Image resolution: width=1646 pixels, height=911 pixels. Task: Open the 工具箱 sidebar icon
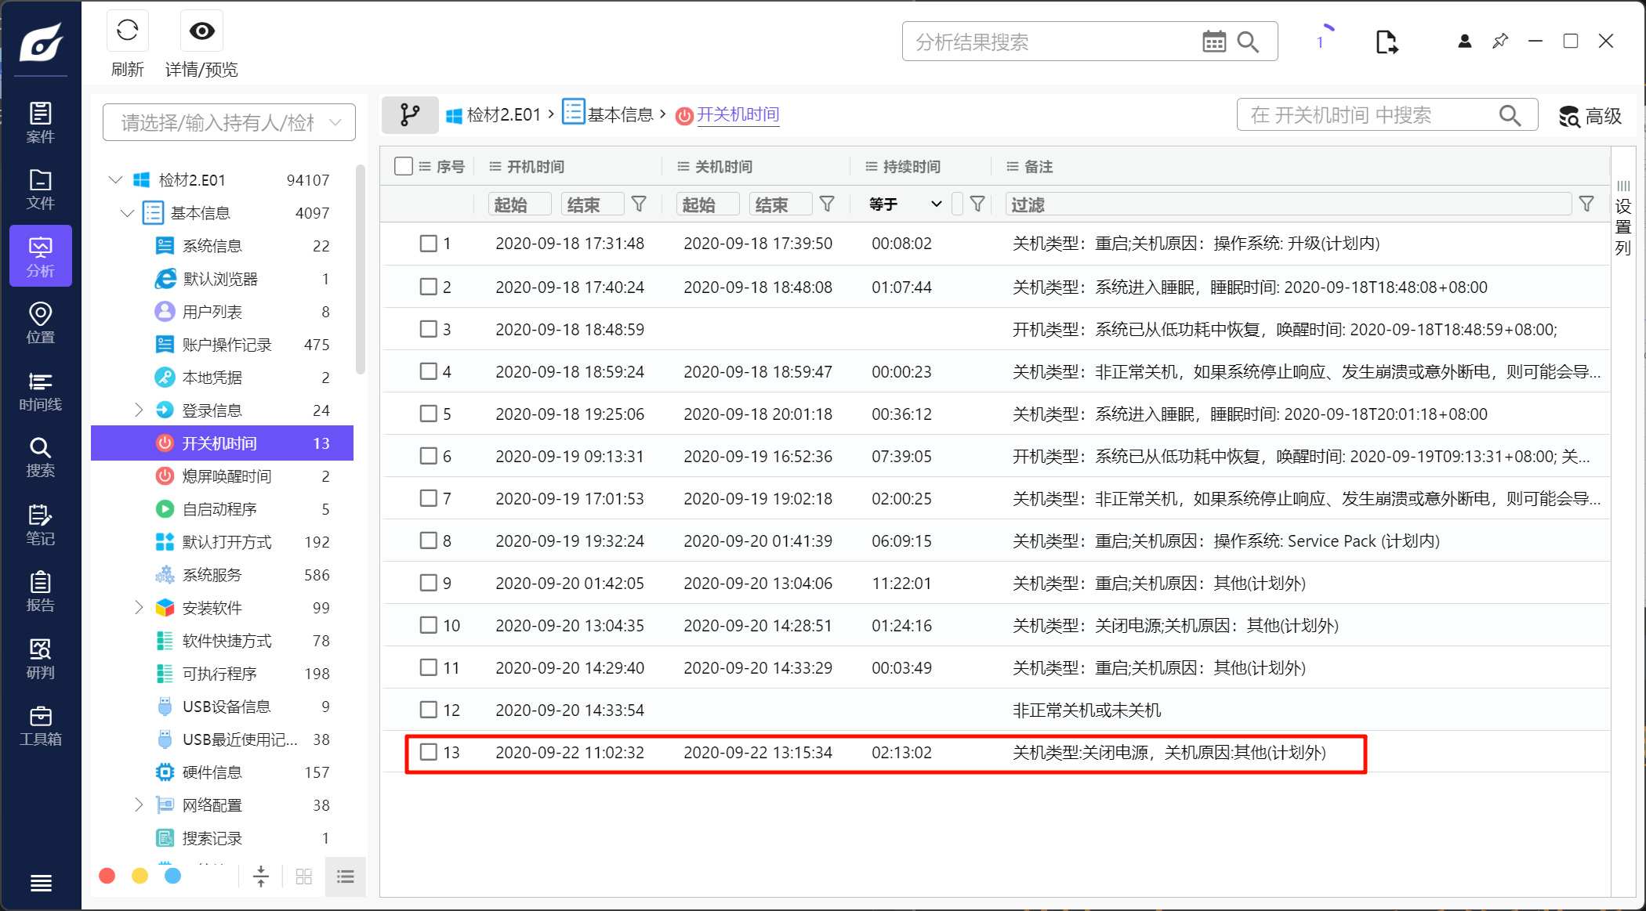pyautogui.click(x=40, y=725)
